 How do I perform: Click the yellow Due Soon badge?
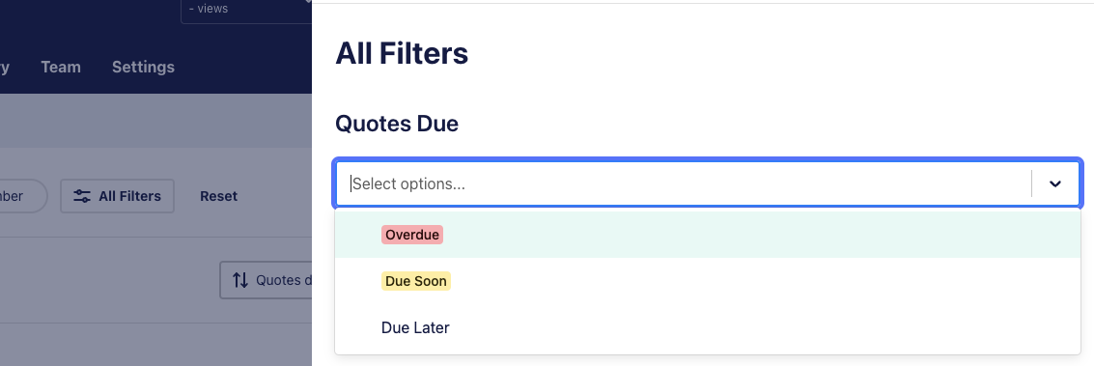(x=416, y=281)
